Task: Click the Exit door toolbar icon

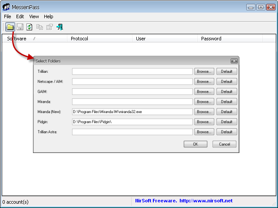Action: point(60,27)
